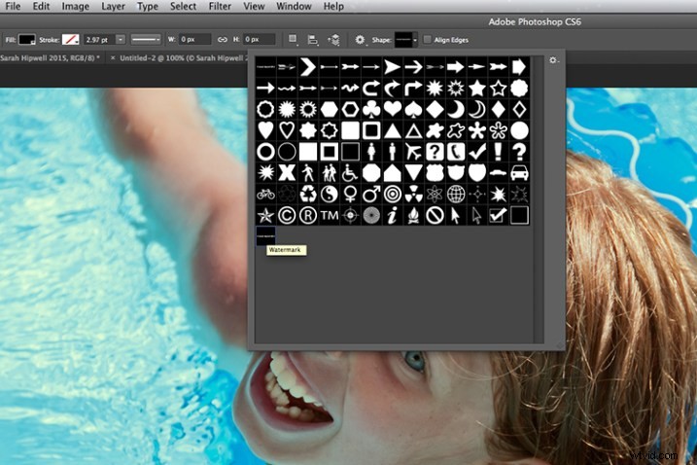697x465 pixels.
Task: Switch to Sarah Hipwell 2015 RGB/8 tab
Action: 50,57
